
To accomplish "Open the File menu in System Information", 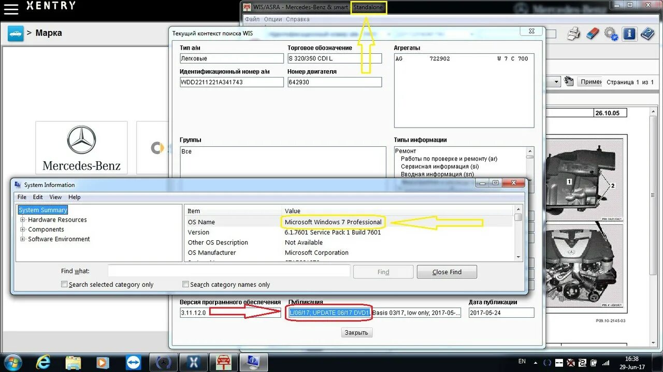I will (x=22, y=197).
